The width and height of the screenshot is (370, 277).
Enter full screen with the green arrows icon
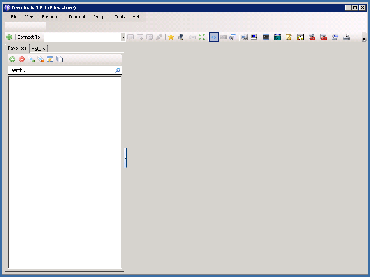tap(202, 37)
